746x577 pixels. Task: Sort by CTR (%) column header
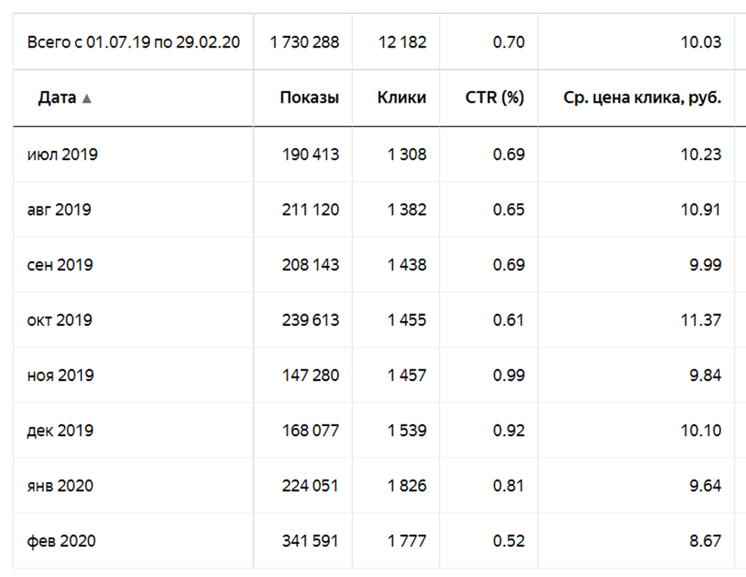(495, 98)
